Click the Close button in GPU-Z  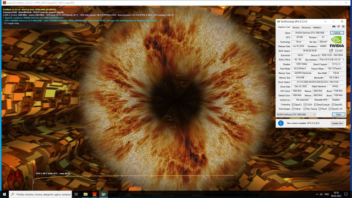pyautogui.click(x=338, y=114)
